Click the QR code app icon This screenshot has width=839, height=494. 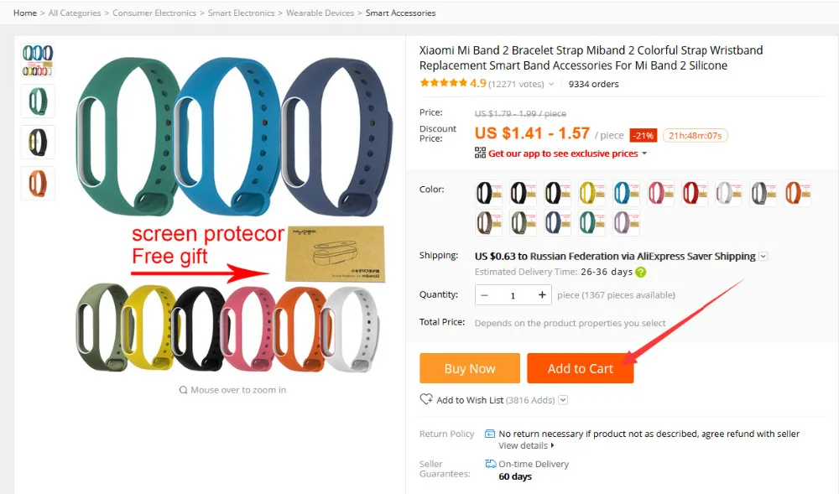point(480,153)
